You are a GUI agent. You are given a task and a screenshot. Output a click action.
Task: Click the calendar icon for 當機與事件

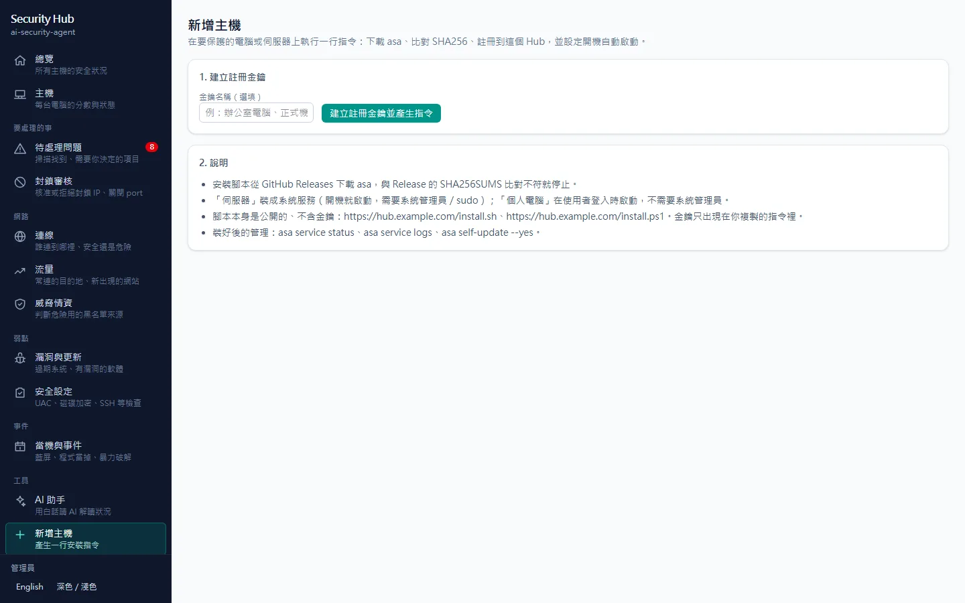(20, 447)
